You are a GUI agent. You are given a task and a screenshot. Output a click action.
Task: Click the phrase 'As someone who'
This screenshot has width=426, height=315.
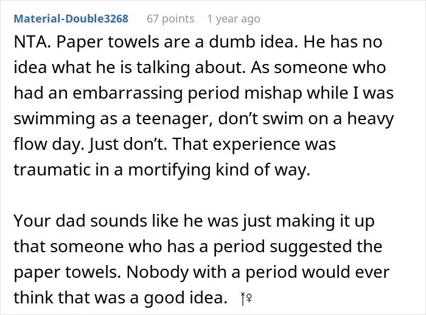tap(318, 67)
